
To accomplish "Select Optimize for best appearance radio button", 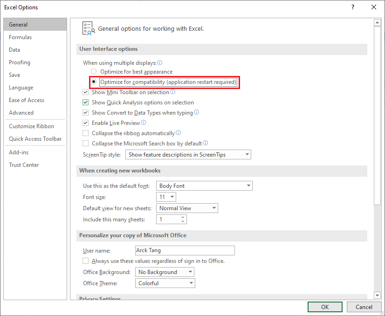I will pos(94,71).
